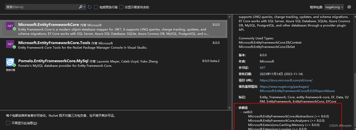
Task: Select Pomelo.EntityFrameworkCore.MySql package icon
Action: [x=10, y=62]
